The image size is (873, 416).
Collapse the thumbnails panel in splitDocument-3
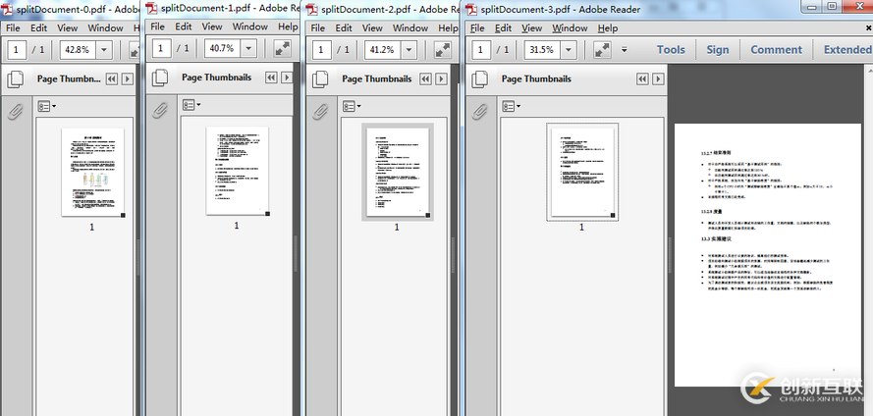(x=642, y=78)
